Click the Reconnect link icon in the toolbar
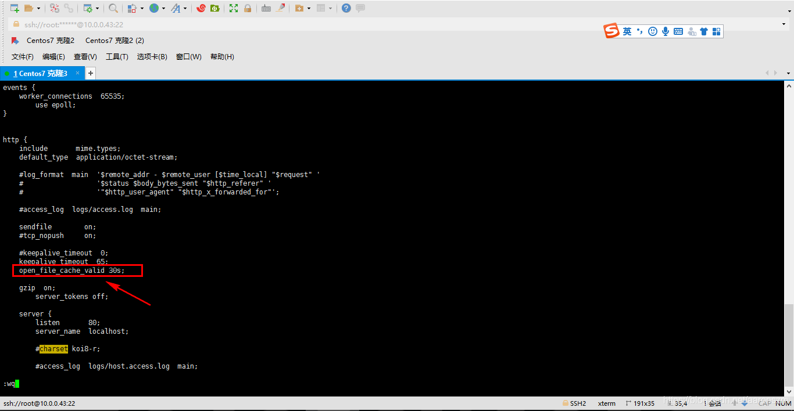Viewport: 794px width, 411px height. [69, 8]
